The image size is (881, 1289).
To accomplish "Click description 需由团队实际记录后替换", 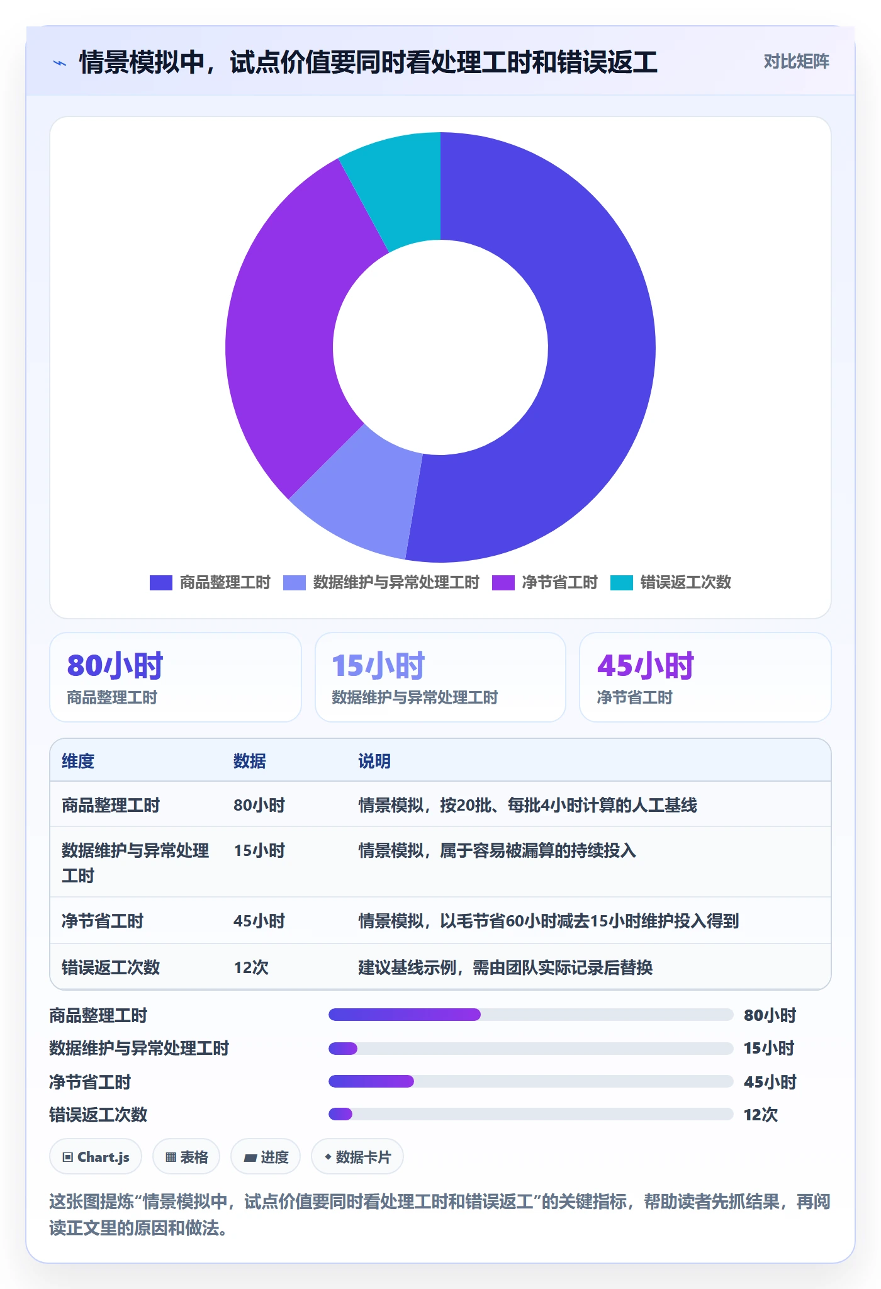I will (x=563, y=967).
